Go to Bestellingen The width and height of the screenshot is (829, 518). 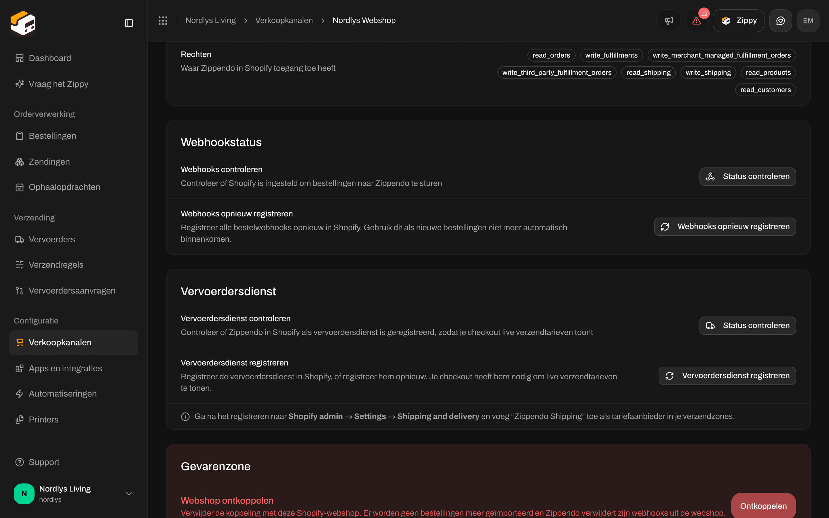click(74, 136)
